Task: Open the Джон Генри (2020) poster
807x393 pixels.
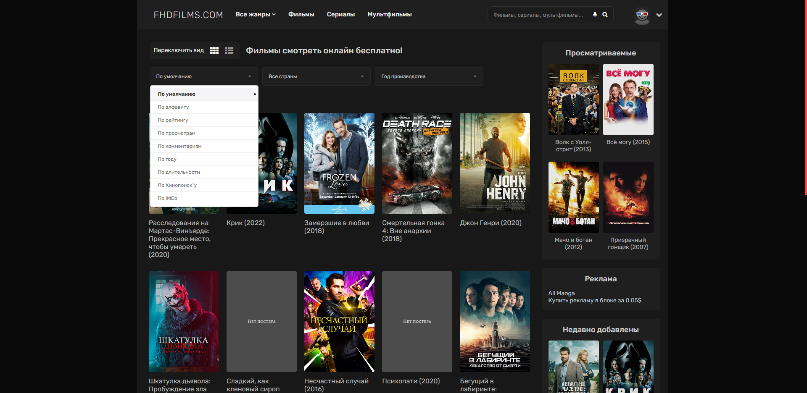Action: tap(495, 163)
